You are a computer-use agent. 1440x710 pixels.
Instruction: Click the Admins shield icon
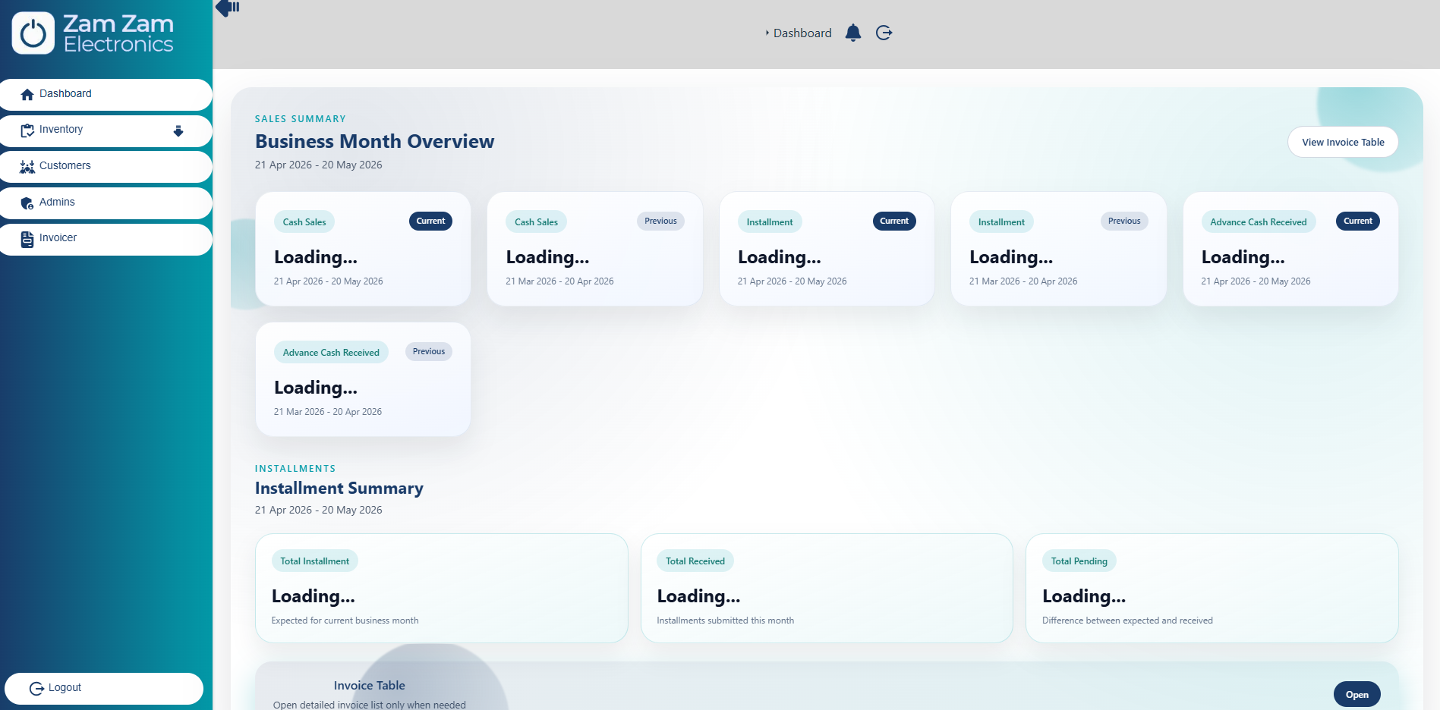point(27,203)
